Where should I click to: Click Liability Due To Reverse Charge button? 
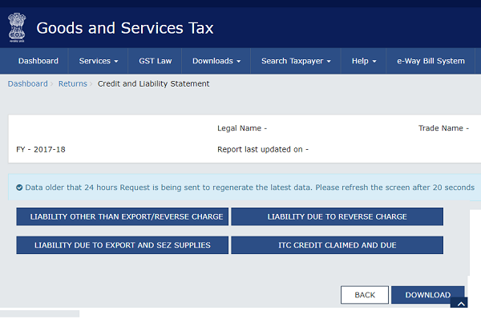(x=338, y=216)
